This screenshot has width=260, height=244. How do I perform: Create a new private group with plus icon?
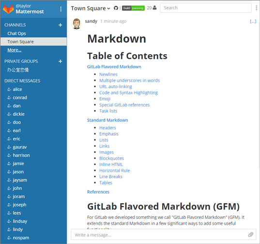pyautogui.click(x=61, y=61)
